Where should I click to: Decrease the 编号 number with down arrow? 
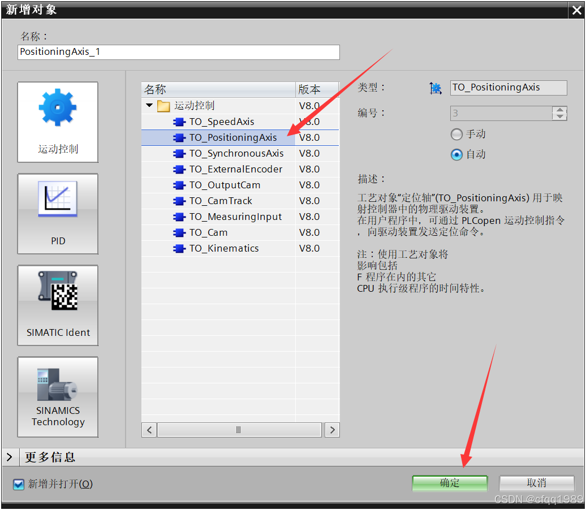tap(559, 116)
